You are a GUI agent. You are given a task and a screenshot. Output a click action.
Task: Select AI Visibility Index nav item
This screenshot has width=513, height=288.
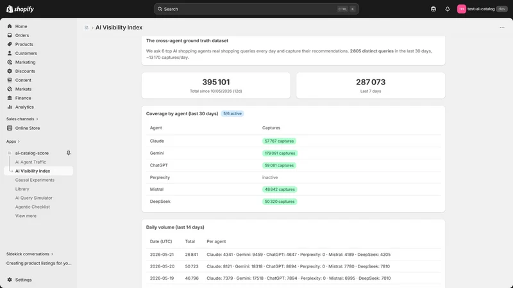point(38,171)
